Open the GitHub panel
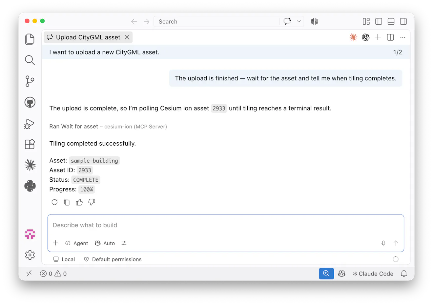This screenshot has height=305, width=433. pyautogui.click(x=30, y=102)
